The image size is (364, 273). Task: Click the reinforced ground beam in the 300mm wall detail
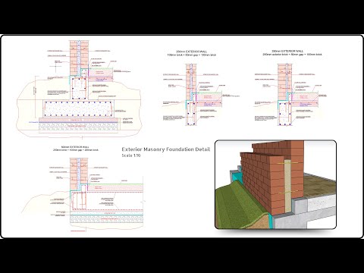coord(285,113)
